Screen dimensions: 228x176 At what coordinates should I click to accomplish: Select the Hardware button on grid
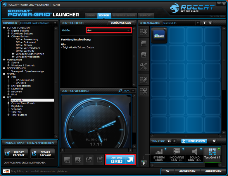point(159,35)
